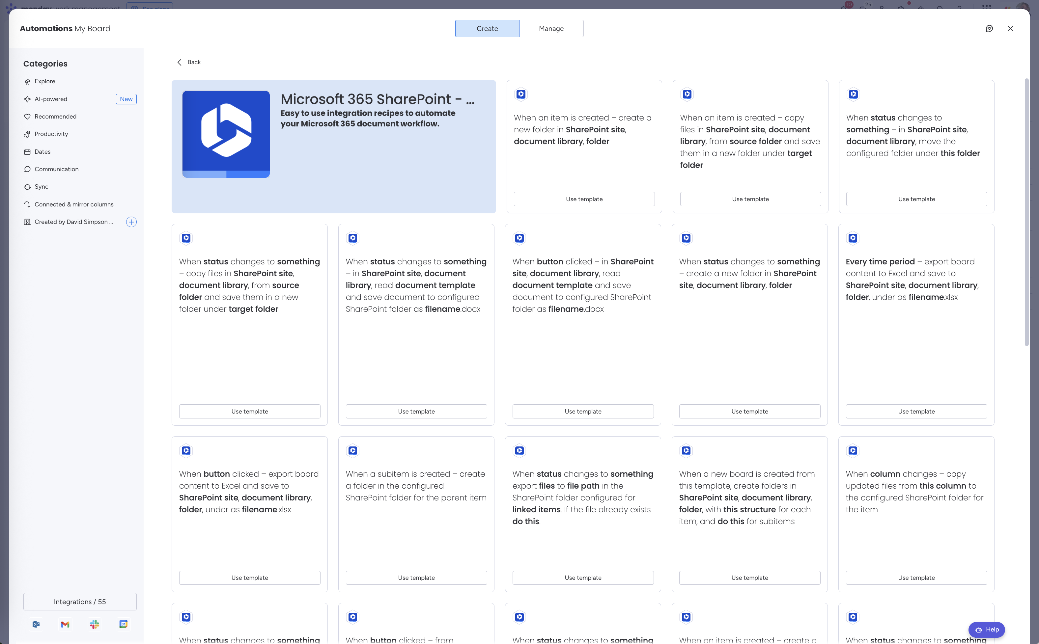The width and height of the screenshot is (1039, 644).
Task: Open the Outlook integration shortcut
Action: pyautogui.click(x=36, y=624)
